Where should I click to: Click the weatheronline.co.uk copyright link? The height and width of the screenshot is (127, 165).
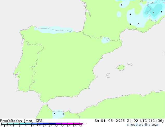tap(143, 125)
